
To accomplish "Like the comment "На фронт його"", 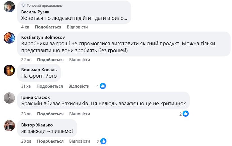I will click(x=50, y=86).
